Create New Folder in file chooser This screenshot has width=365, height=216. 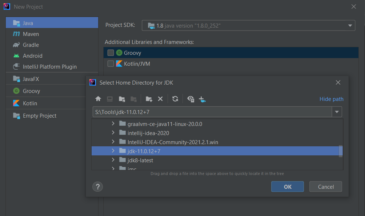click(149, 99)
